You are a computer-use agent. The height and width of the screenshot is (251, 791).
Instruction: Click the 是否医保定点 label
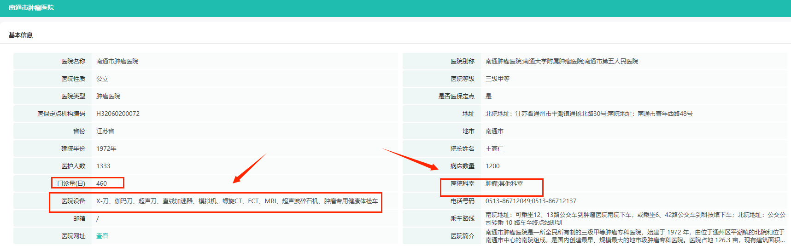coord(457,96)
